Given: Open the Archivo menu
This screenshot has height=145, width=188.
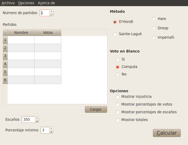Looking at the screenshot, I should pos(8,3).
